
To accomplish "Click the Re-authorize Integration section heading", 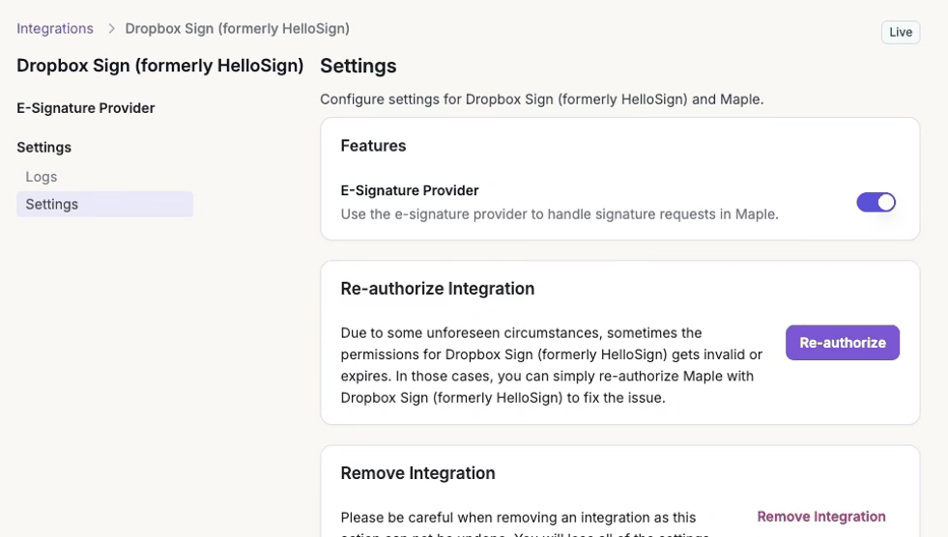I will coord(437,289).
